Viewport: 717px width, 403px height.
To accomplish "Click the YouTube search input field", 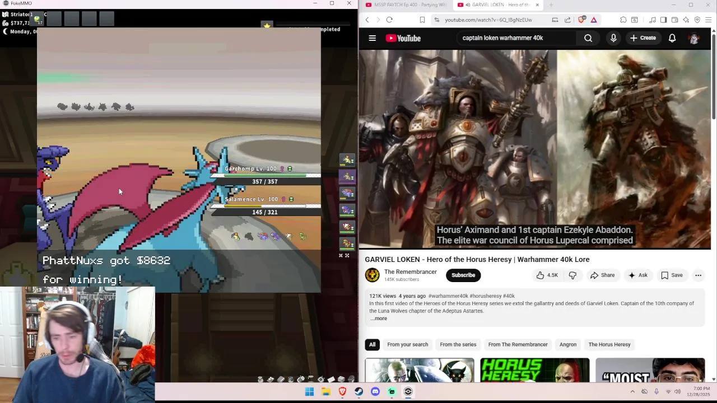I will click(515, 38).
